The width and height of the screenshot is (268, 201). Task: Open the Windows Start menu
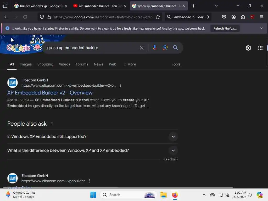[x=93, y=195]
